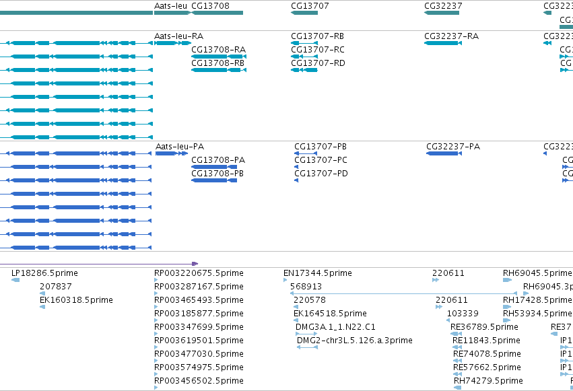Select the CG13707-PD protein label
Viewport: 573px width, 391px height.
point(321,174)
